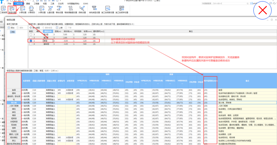Select the 基础层 floor name cell
Image resolution: width=277 pixels, height=145 pixels.
(48, 44)
